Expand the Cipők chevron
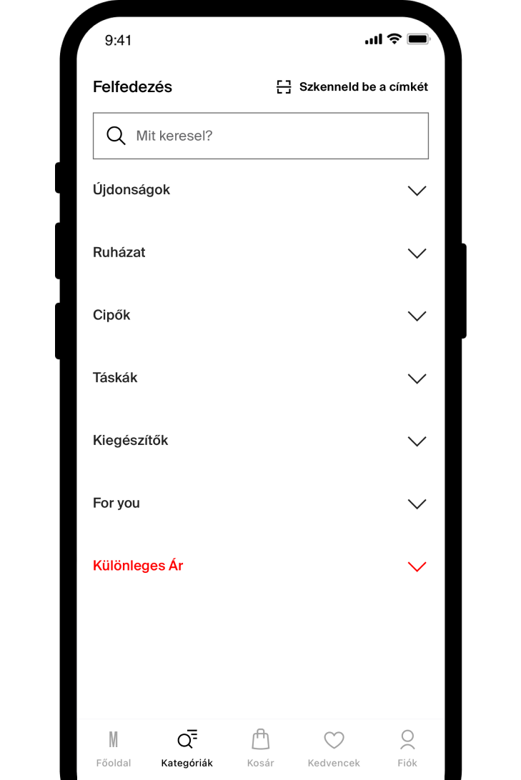Image resolution: width=521 pixels, height=780 pixels. 417,316
